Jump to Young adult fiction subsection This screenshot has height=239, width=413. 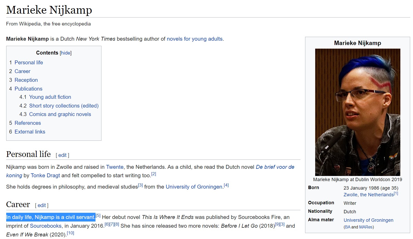(x=50, y=97)
